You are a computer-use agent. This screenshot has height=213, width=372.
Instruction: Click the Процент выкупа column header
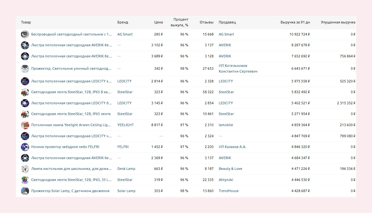coord(179,22)
